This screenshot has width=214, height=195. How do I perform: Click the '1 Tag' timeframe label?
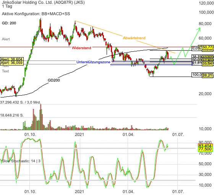(x=7, y=6)
